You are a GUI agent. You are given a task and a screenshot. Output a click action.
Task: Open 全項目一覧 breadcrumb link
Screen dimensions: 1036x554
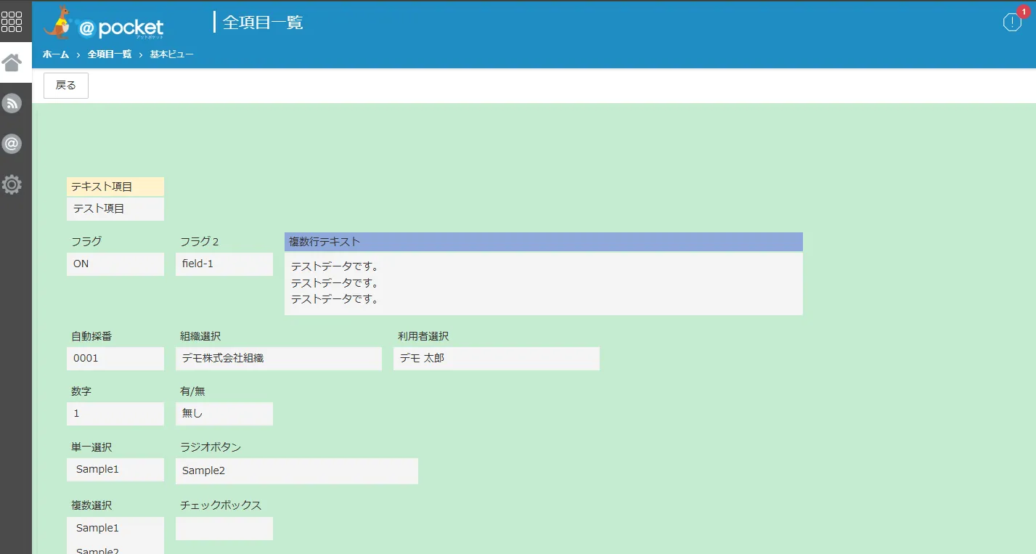110,54
